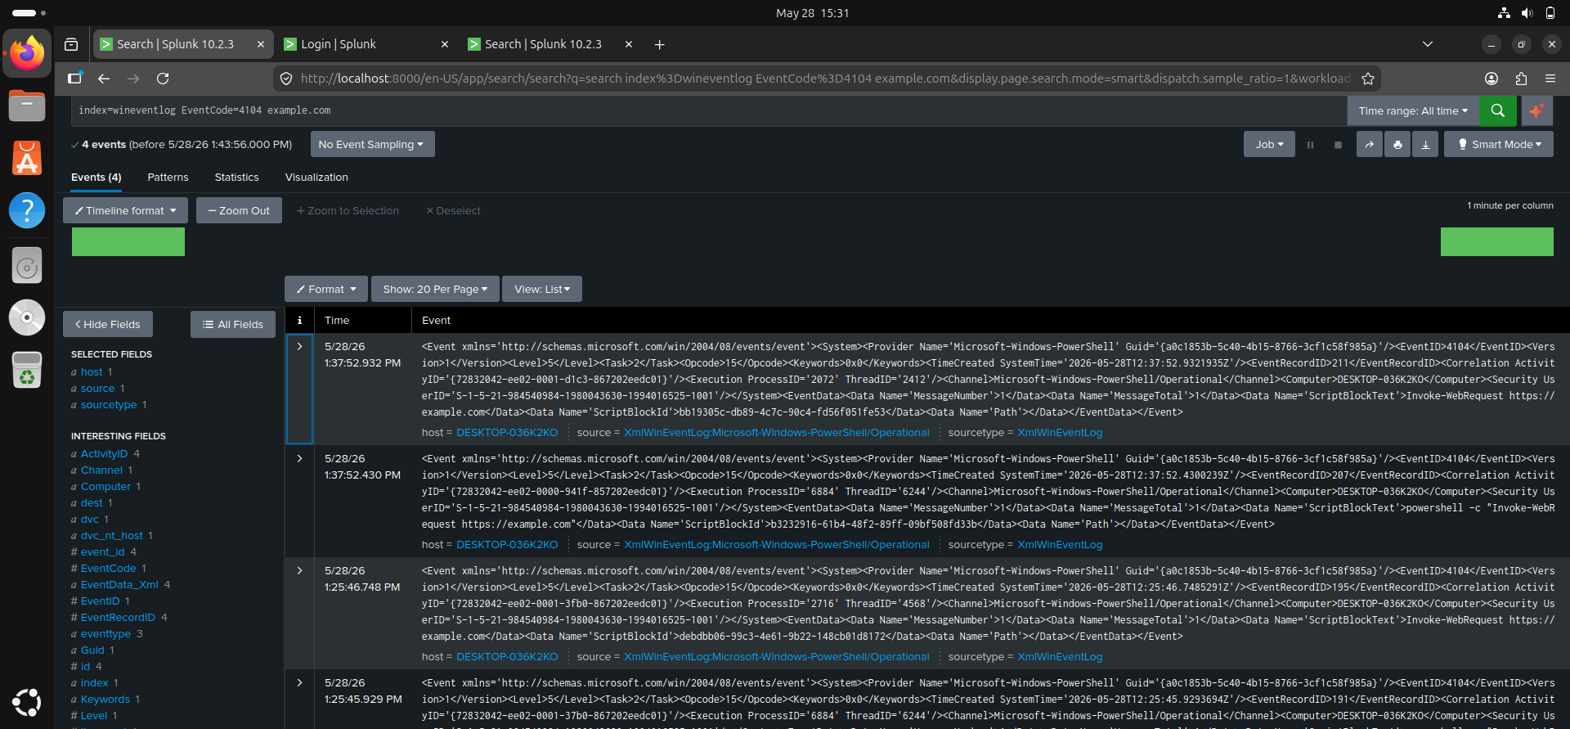Screen dimensions: 1570x729
Task: Open the Firefox application menu
Action: click(x=1550, y=79)
